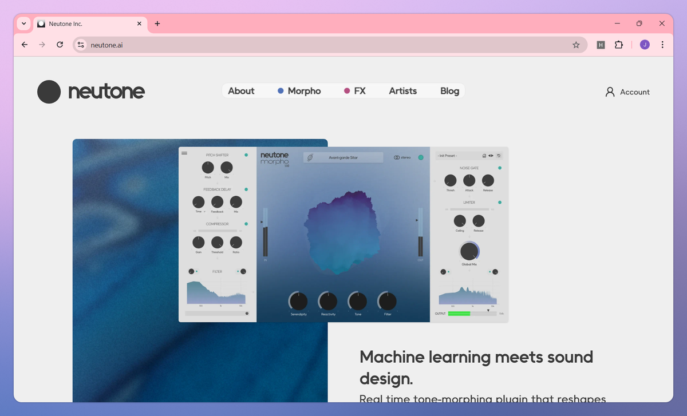The height and width of the screenshot is (416, 687).
Task: Click the Mix knob in Feedback Delay
Action: coord(236,202)
